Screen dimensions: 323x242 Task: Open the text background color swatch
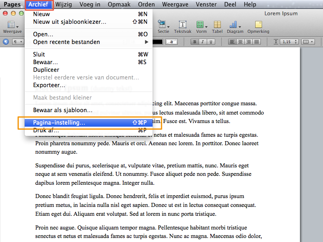point(171,42)
